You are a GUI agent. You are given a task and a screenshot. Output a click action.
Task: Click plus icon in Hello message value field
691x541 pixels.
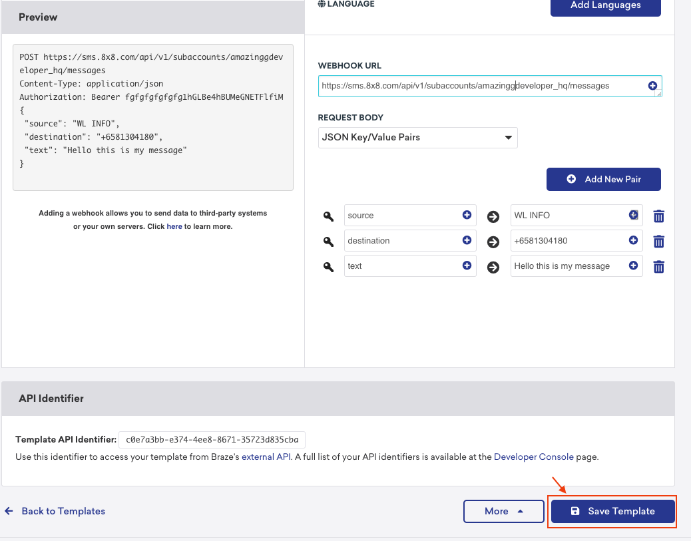(x=634, y=266)
